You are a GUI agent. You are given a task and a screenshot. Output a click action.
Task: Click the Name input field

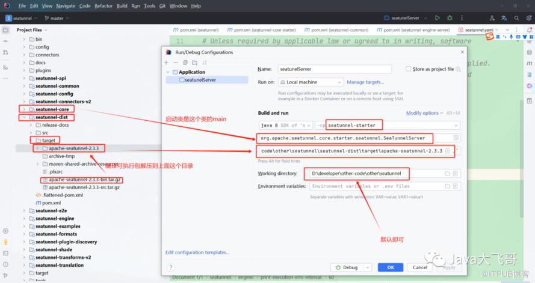pos(335,68)
